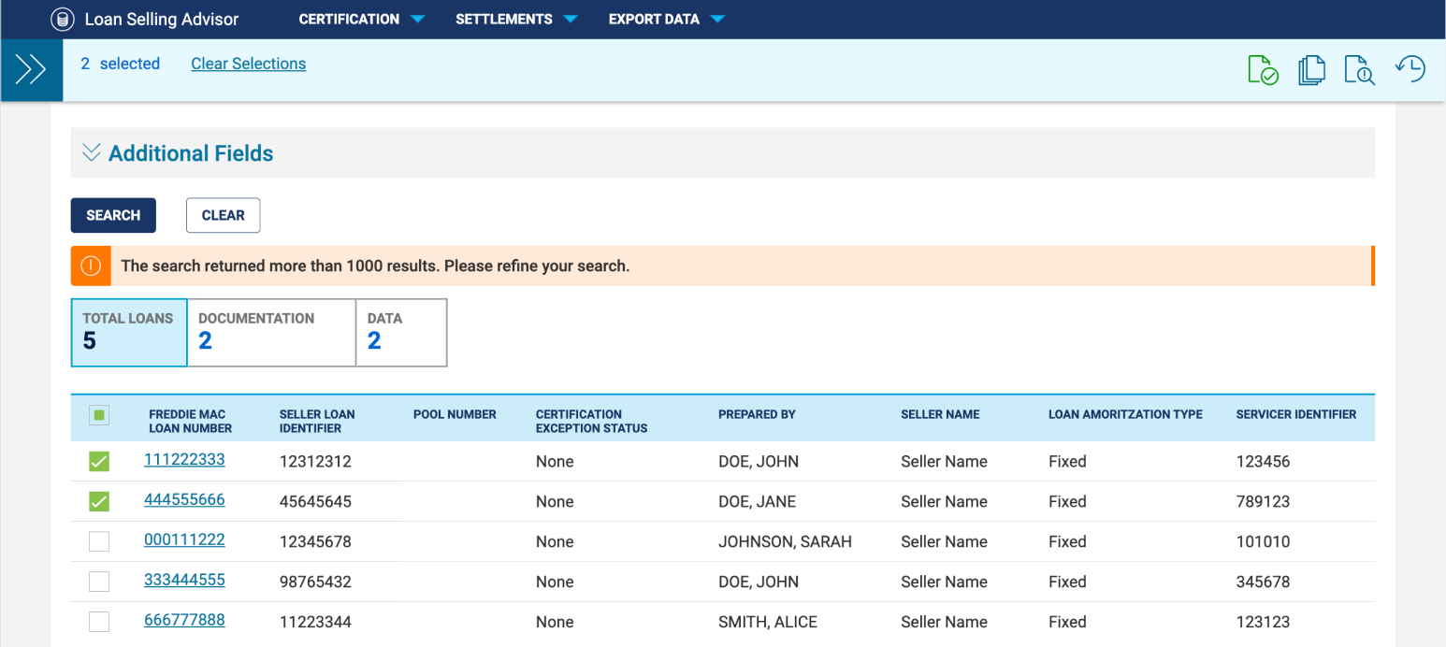Click the green document checkmark certify icon
The image size is (1446, 647).
(x=1263, y=70)
